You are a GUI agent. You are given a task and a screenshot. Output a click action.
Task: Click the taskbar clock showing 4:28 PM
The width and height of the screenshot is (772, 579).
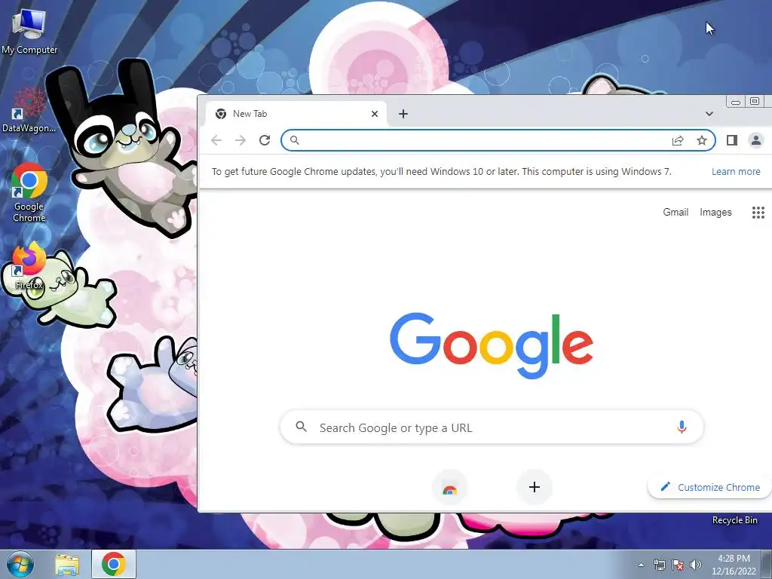[734, 564]
